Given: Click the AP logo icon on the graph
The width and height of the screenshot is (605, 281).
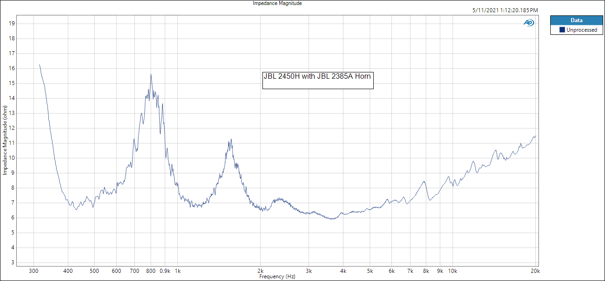Looking at the screenshot, I should [x=529, y=23].
